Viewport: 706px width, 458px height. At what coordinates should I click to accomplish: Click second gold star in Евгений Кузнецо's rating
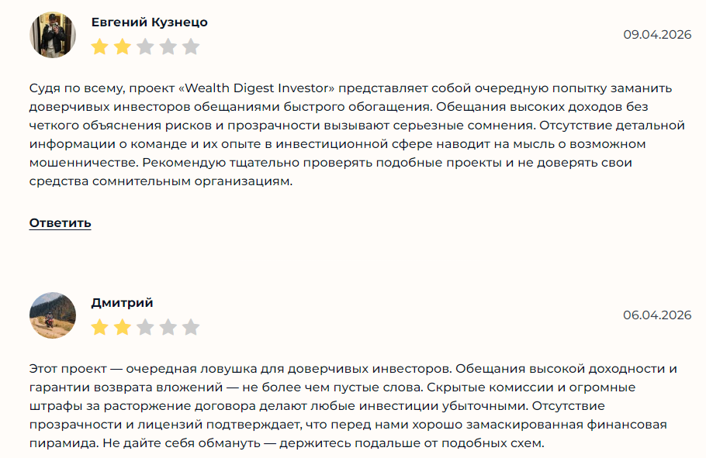[x=123, y=47]
